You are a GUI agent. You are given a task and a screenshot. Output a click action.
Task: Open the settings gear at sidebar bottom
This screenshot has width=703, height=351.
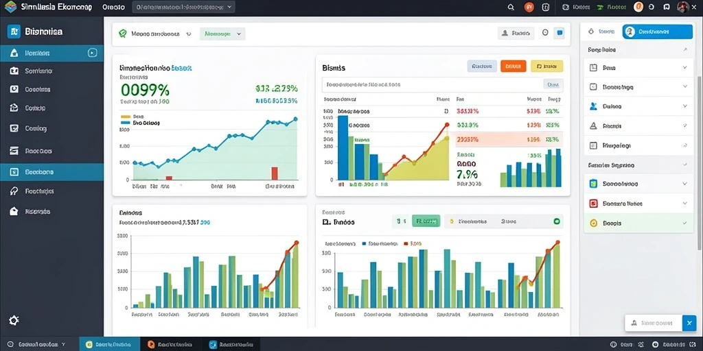point(14,320)
